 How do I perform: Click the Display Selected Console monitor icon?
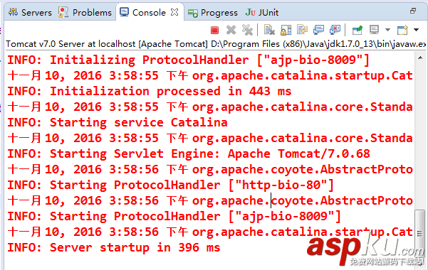[x=374, y=30]
